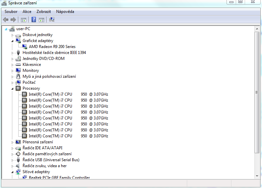262x188 pixels.
Task: Click the mouse icon for Myši a jiná polohovací zařízení
Action: pos(18,76)
